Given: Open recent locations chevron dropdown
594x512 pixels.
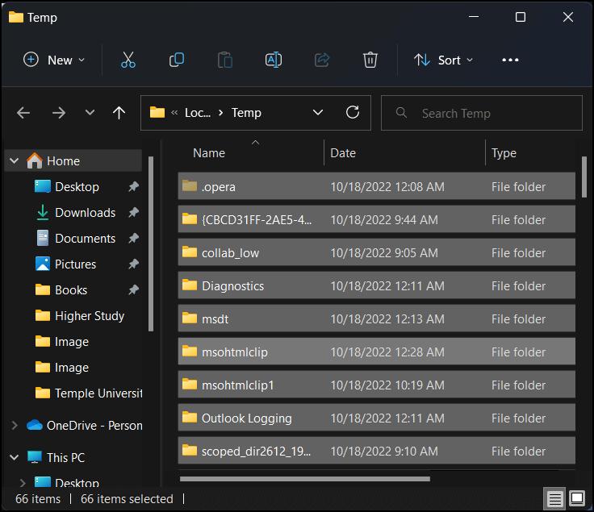Looking at the screenshot, I should pos(90,113).
